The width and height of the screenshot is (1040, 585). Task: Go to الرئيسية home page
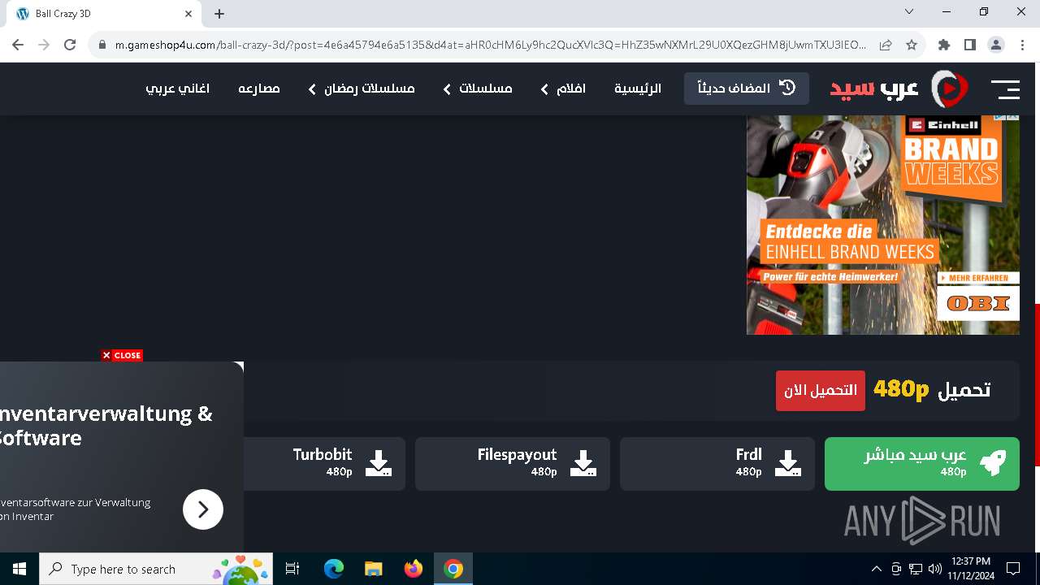tap(638, 89)
